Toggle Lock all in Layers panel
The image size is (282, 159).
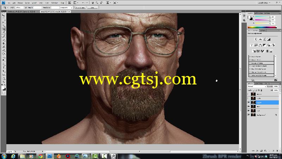(261, 90)
